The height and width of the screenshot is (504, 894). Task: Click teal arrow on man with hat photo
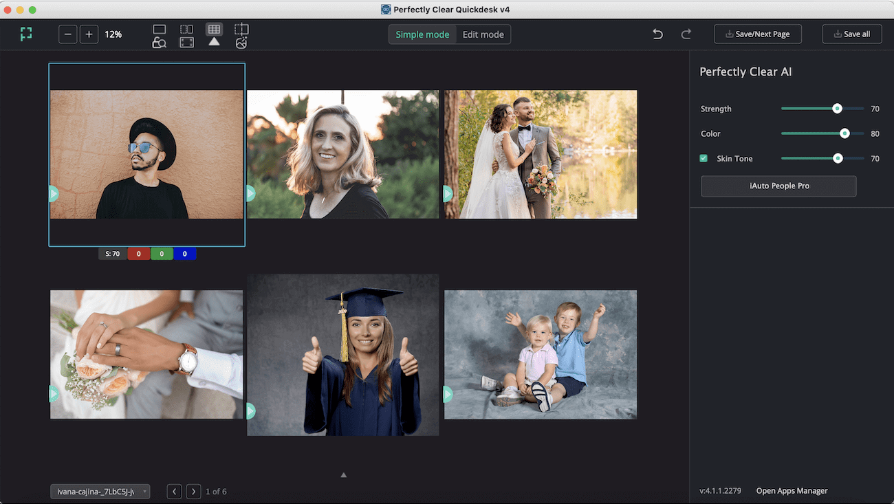point(54,194)
